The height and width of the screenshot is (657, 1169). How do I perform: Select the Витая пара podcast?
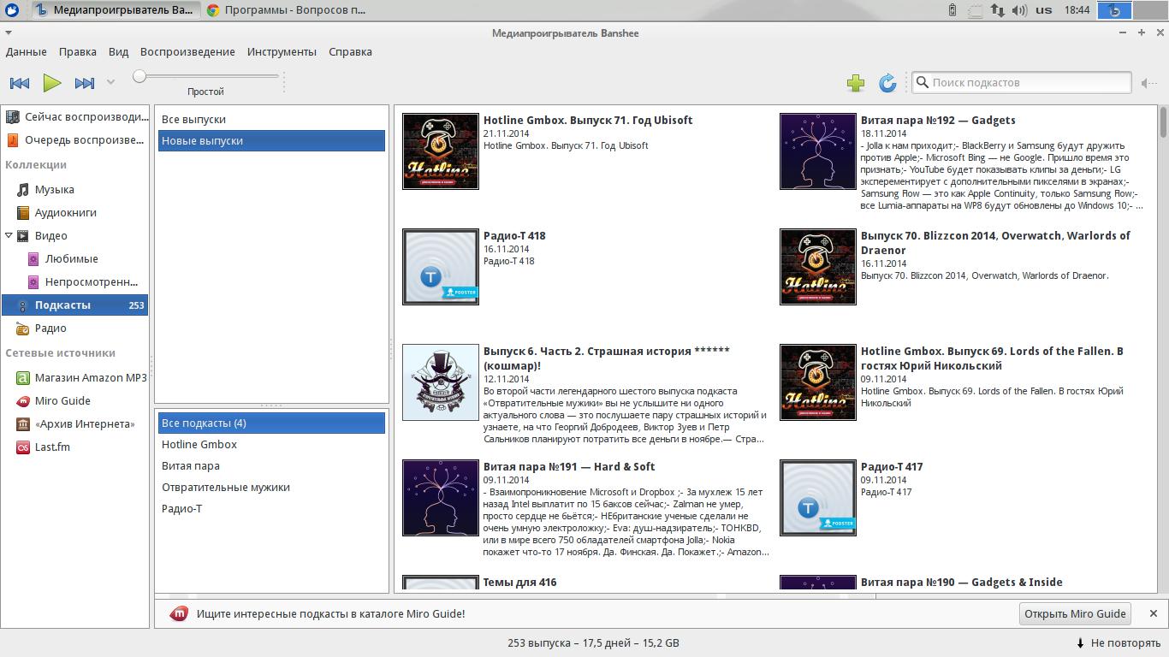coord(271,466)
